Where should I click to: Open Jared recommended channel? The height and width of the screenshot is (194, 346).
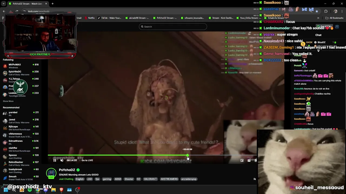click(x=21, y=121)
